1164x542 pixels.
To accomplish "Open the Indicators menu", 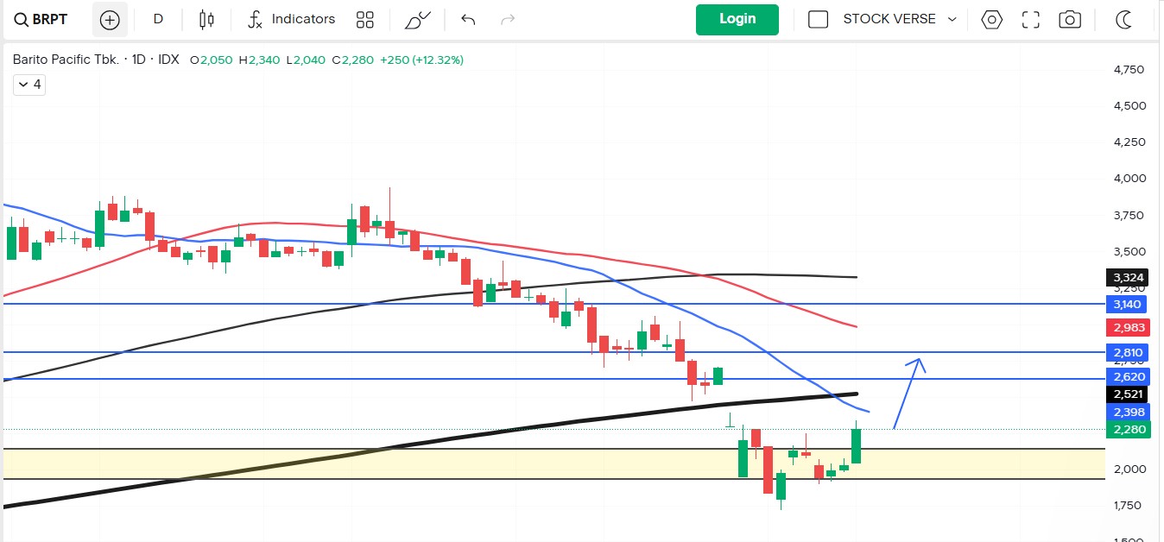I will 291,19.
